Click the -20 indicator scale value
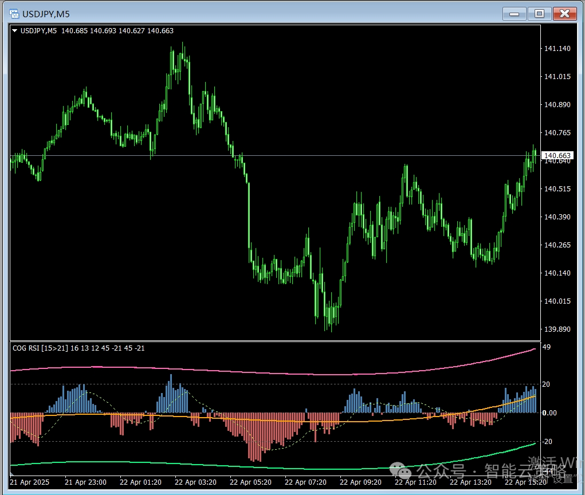This screenshot has width=585, height=495. coord(547,441)
